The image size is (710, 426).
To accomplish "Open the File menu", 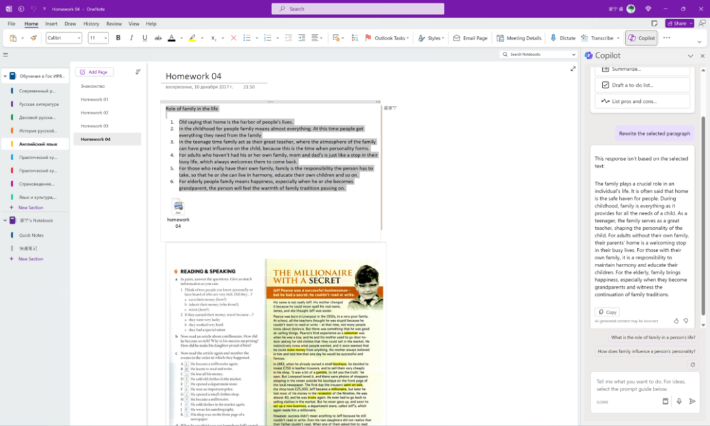I will click(11, 24).
